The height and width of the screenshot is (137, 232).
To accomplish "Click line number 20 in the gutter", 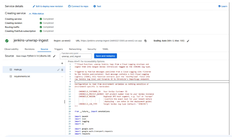I will pyautogui.click(x=69, y=112).
